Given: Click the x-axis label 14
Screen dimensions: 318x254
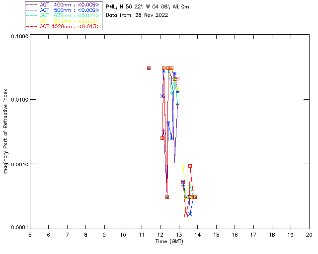Looking at the screenshot, I should pyautogui.click(x=198, y=235).
